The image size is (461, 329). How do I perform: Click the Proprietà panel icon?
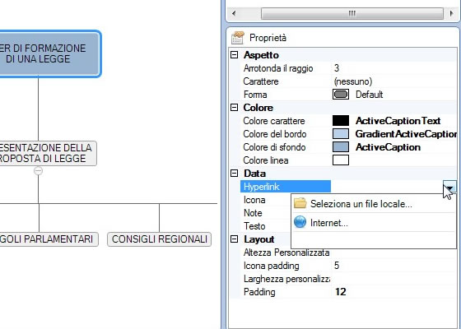[238, 38]
